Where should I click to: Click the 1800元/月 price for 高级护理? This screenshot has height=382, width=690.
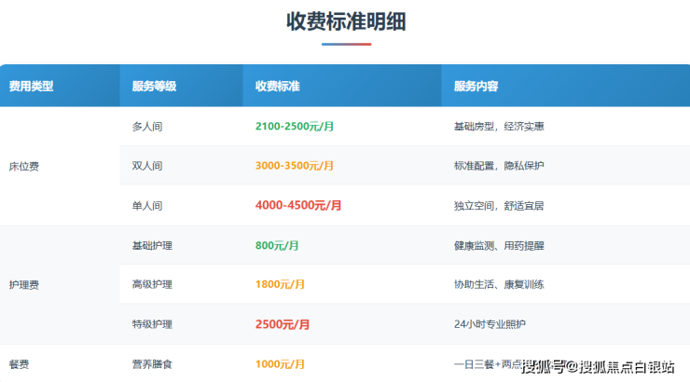[281, 285]
